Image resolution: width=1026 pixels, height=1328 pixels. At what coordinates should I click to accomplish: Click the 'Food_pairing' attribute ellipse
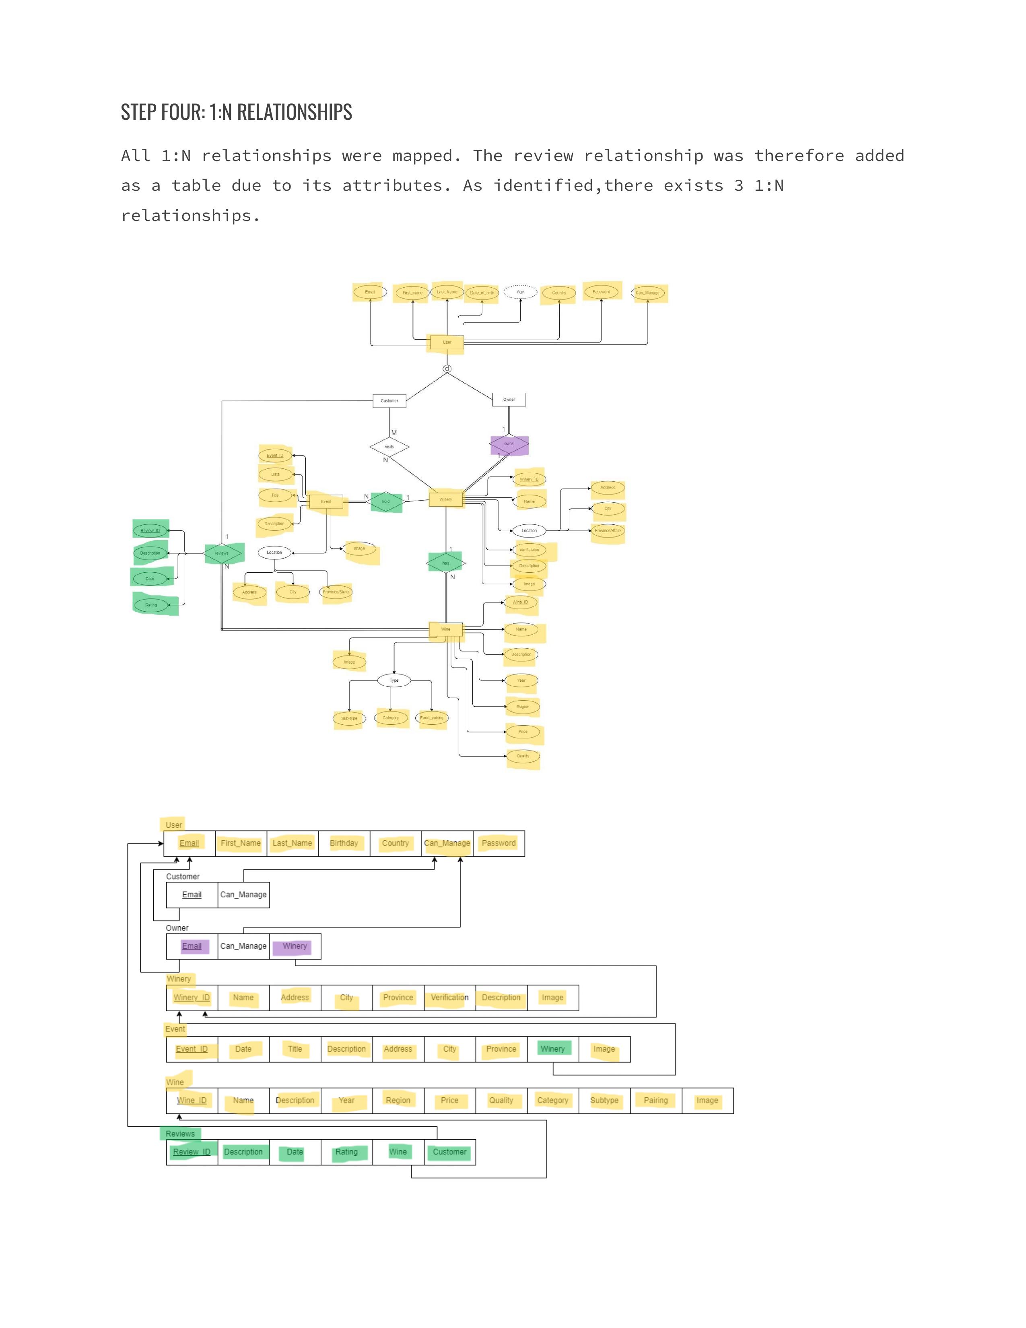click(432, 718)
